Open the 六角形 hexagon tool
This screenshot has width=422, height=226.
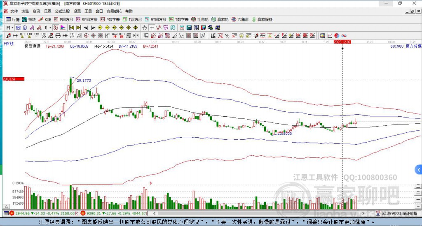pyautogui.click(x=240, y=19)
